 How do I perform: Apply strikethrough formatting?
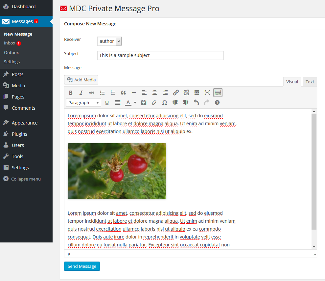(92, 93)
